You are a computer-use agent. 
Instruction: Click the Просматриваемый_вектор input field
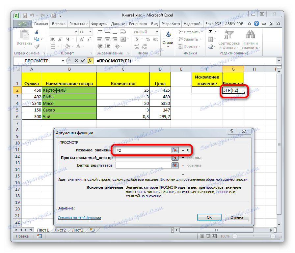(x=144, y=158)
